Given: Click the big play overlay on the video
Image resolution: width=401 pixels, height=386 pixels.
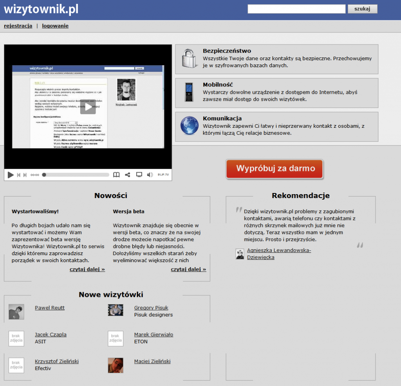Looking at the screenshot, I should (88, 106).
